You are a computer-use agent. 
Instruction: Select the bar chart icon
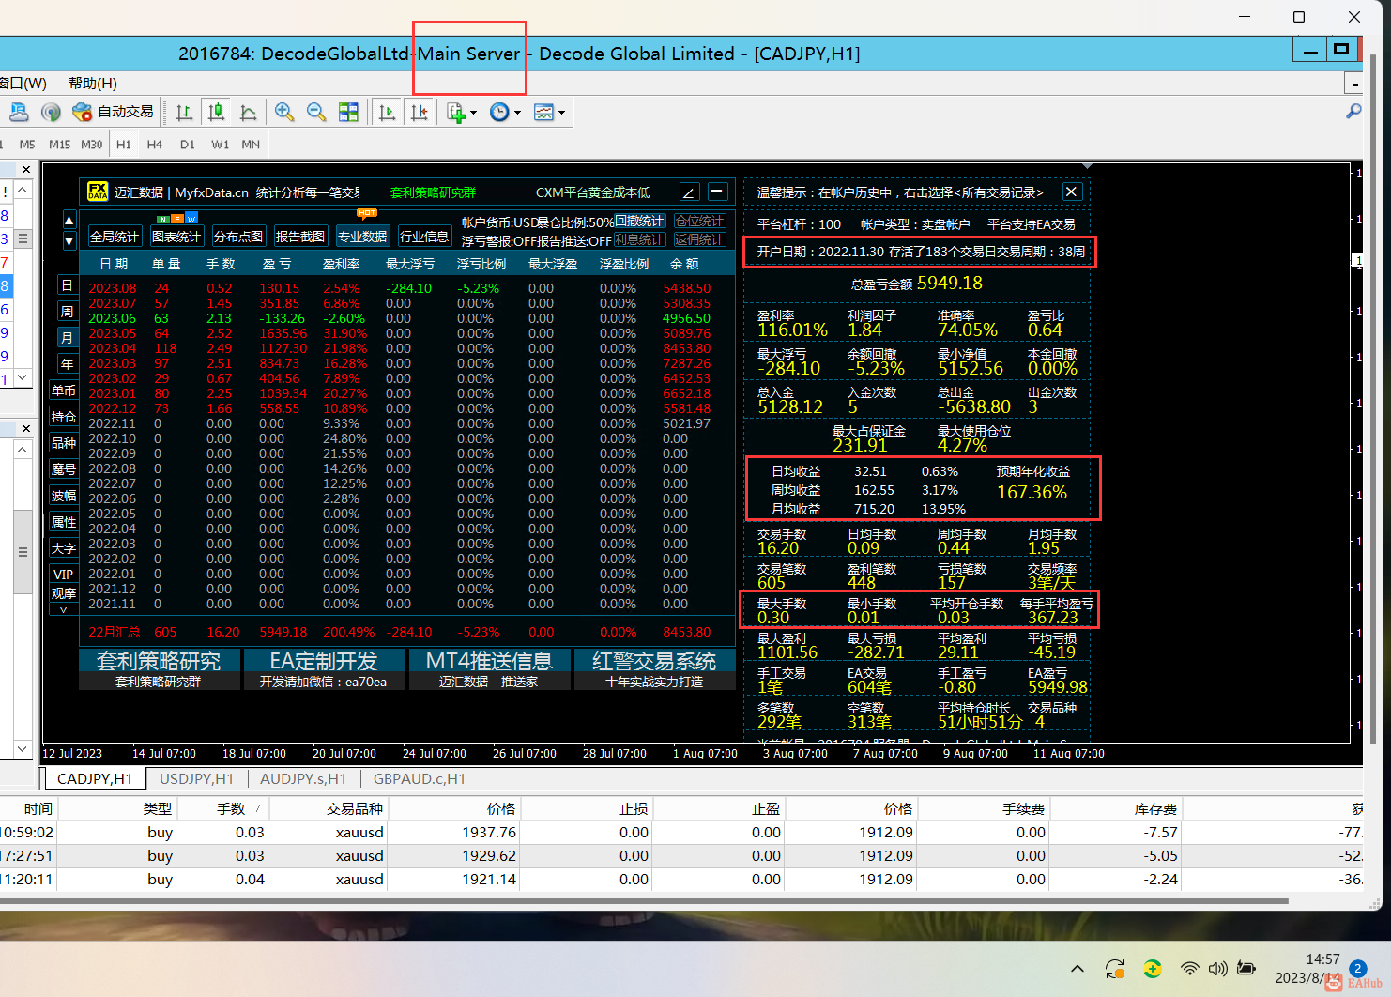tap(184, 113)
